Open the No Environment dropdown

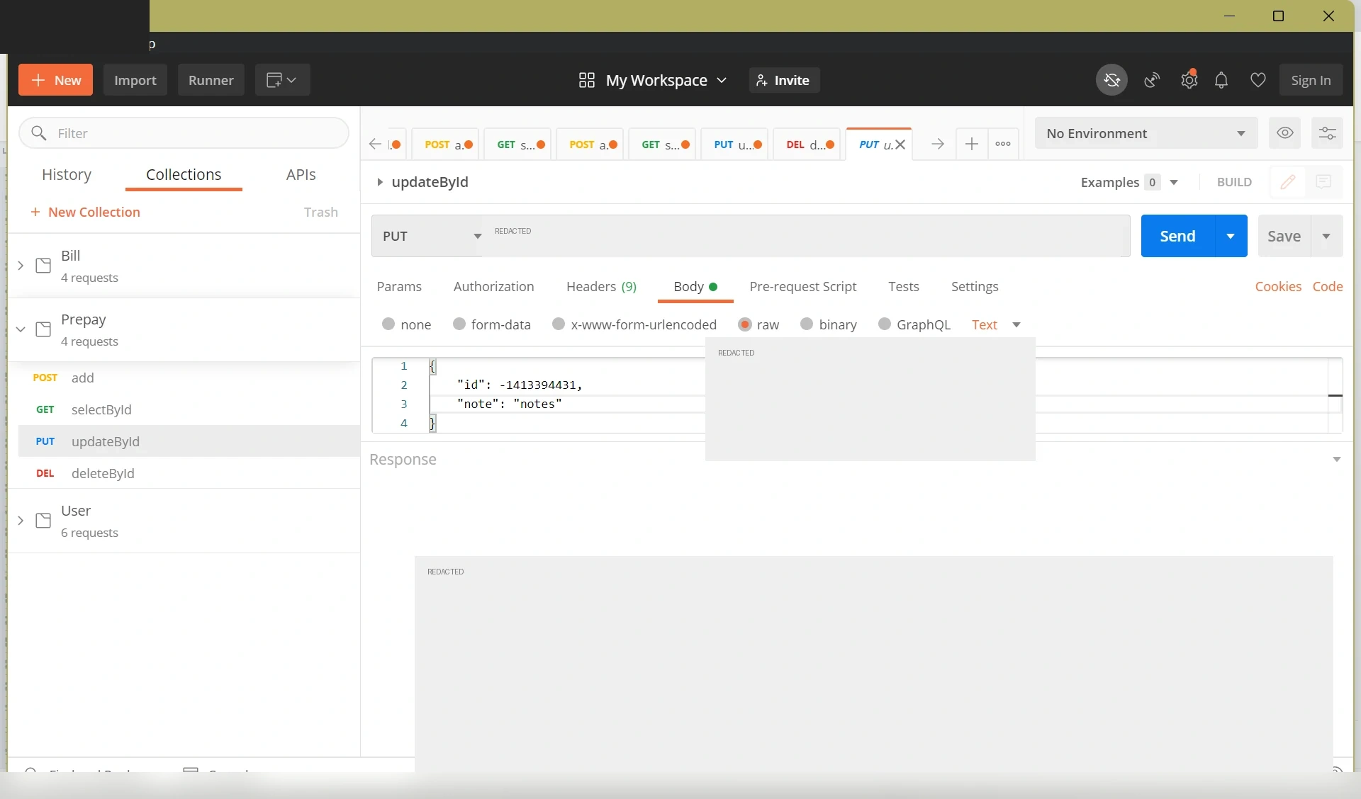coord(1146,133)
